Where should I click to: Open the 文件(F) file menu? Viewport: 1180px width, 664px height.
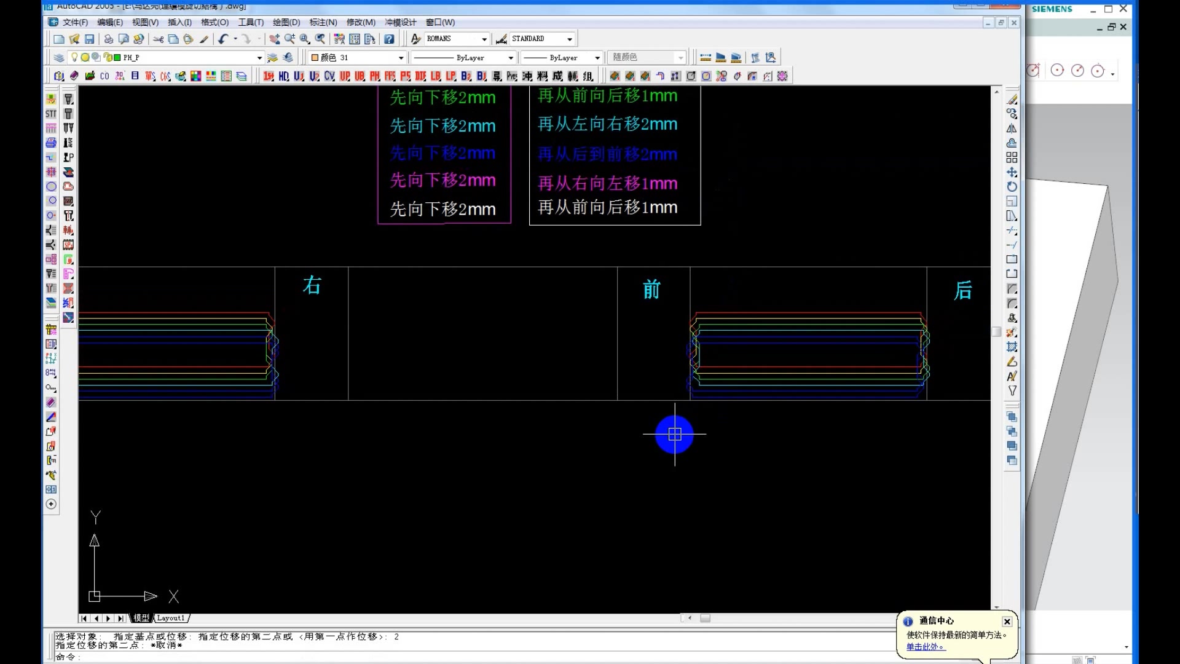74,22
